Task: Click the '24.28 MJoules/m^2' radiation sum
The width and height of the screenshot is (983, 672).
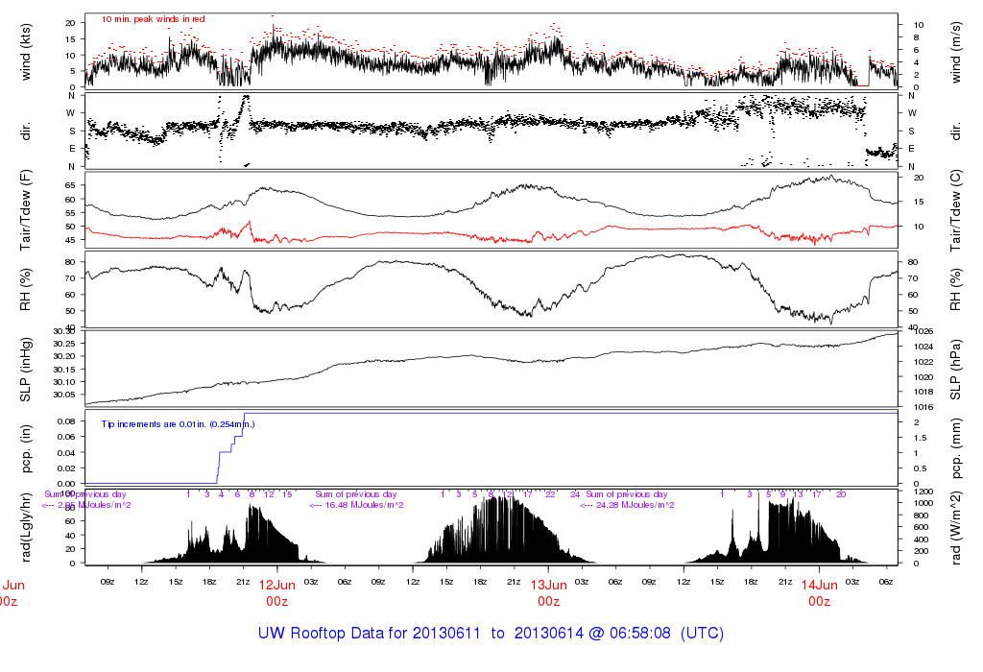Action: coord(635,505)
